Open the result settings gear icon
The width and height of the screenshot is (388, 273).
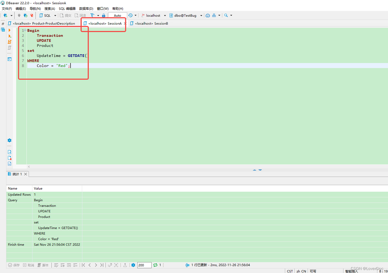point(133,265)
